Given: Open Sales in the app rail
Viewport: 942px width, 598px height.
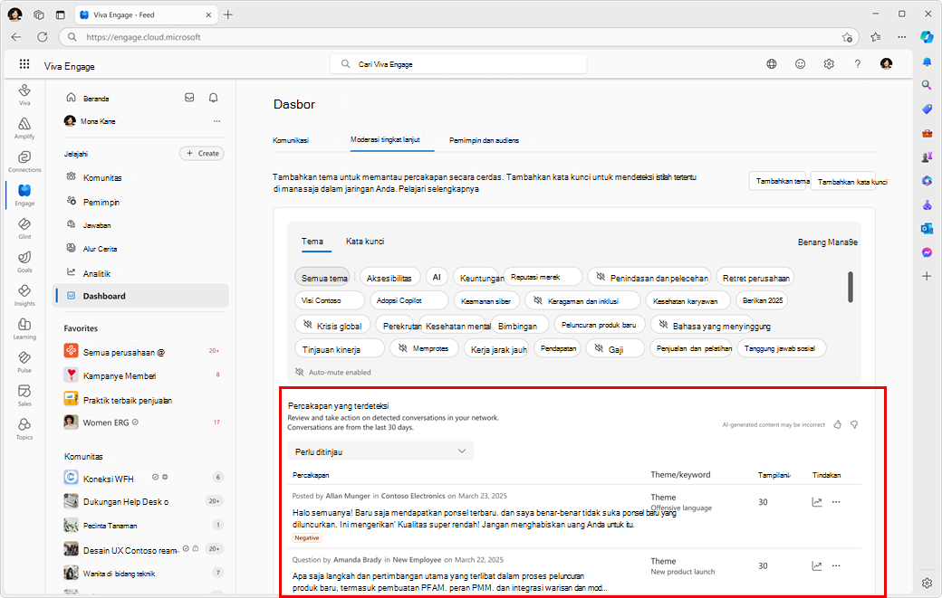Looking at the screenshot, I should click(24, 395).
